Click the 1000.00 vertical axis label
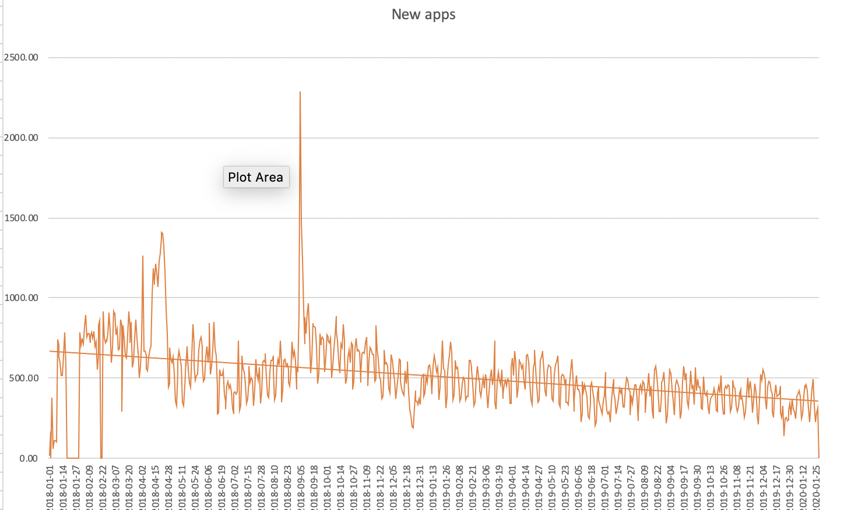 pos(22,297)
